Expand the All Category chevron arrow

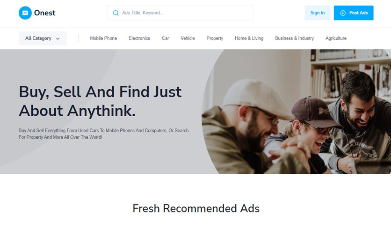[58, 39]
